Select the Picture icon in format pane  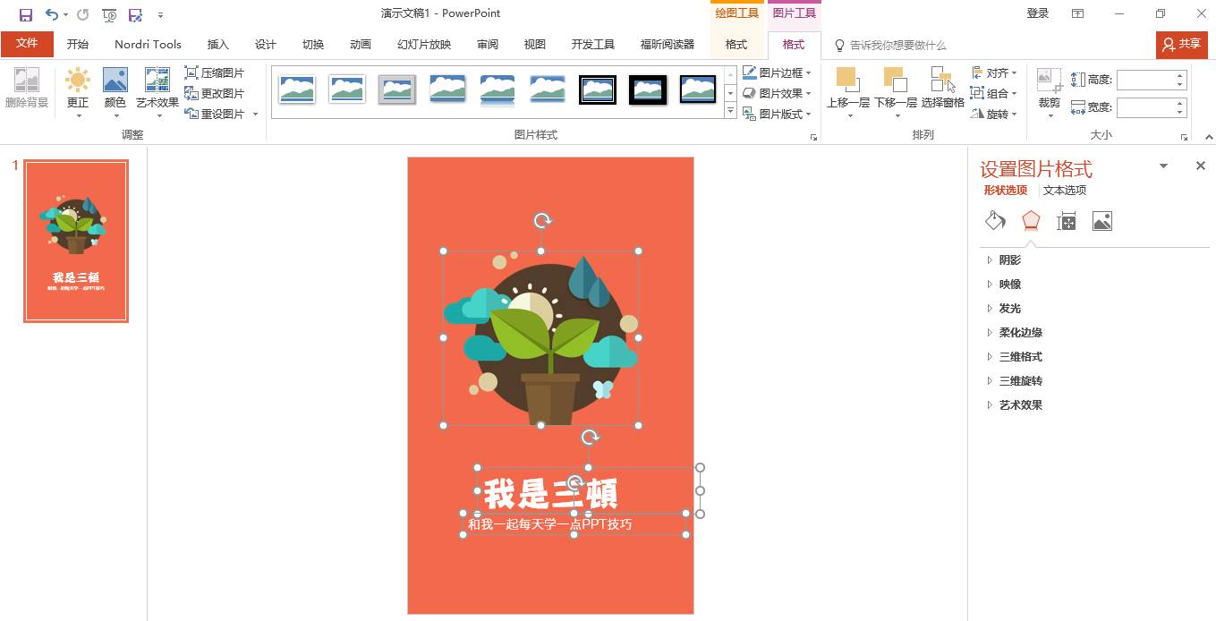(1101, 220)
